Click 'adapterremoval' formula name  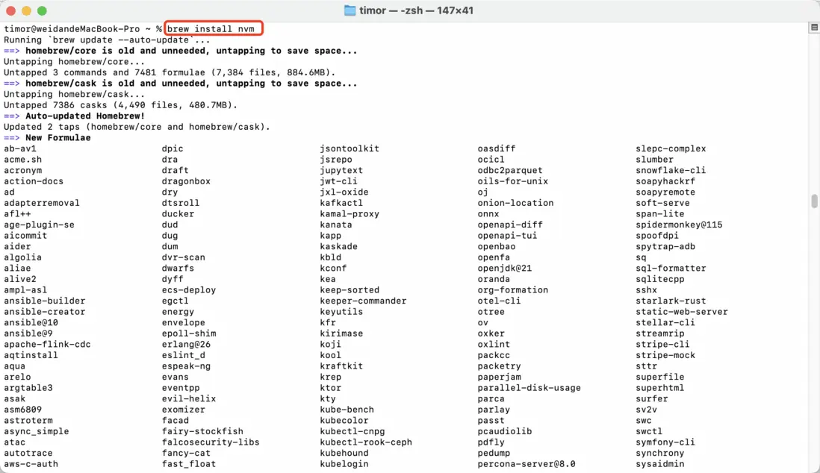coord(42,204)
